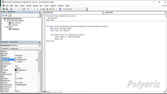The image size is (167, 94).
Task: Open the Properties object selector dropdown
Action: click(39, 46)
